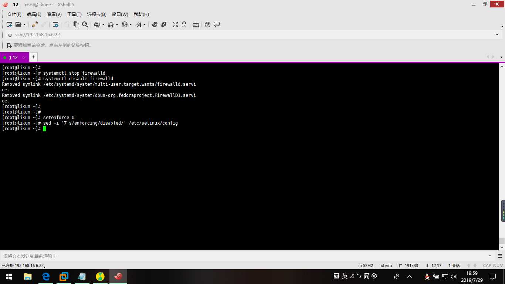Screen dimensions: 505x284
Task: Open the 窗口(W) menu
Action: click(x=120, y=14)
